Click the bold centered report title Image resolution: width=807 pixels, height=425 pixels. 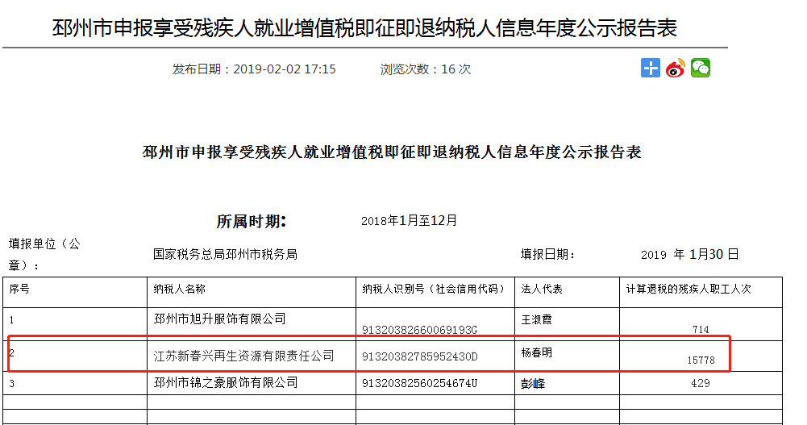(x=392, y=152)
